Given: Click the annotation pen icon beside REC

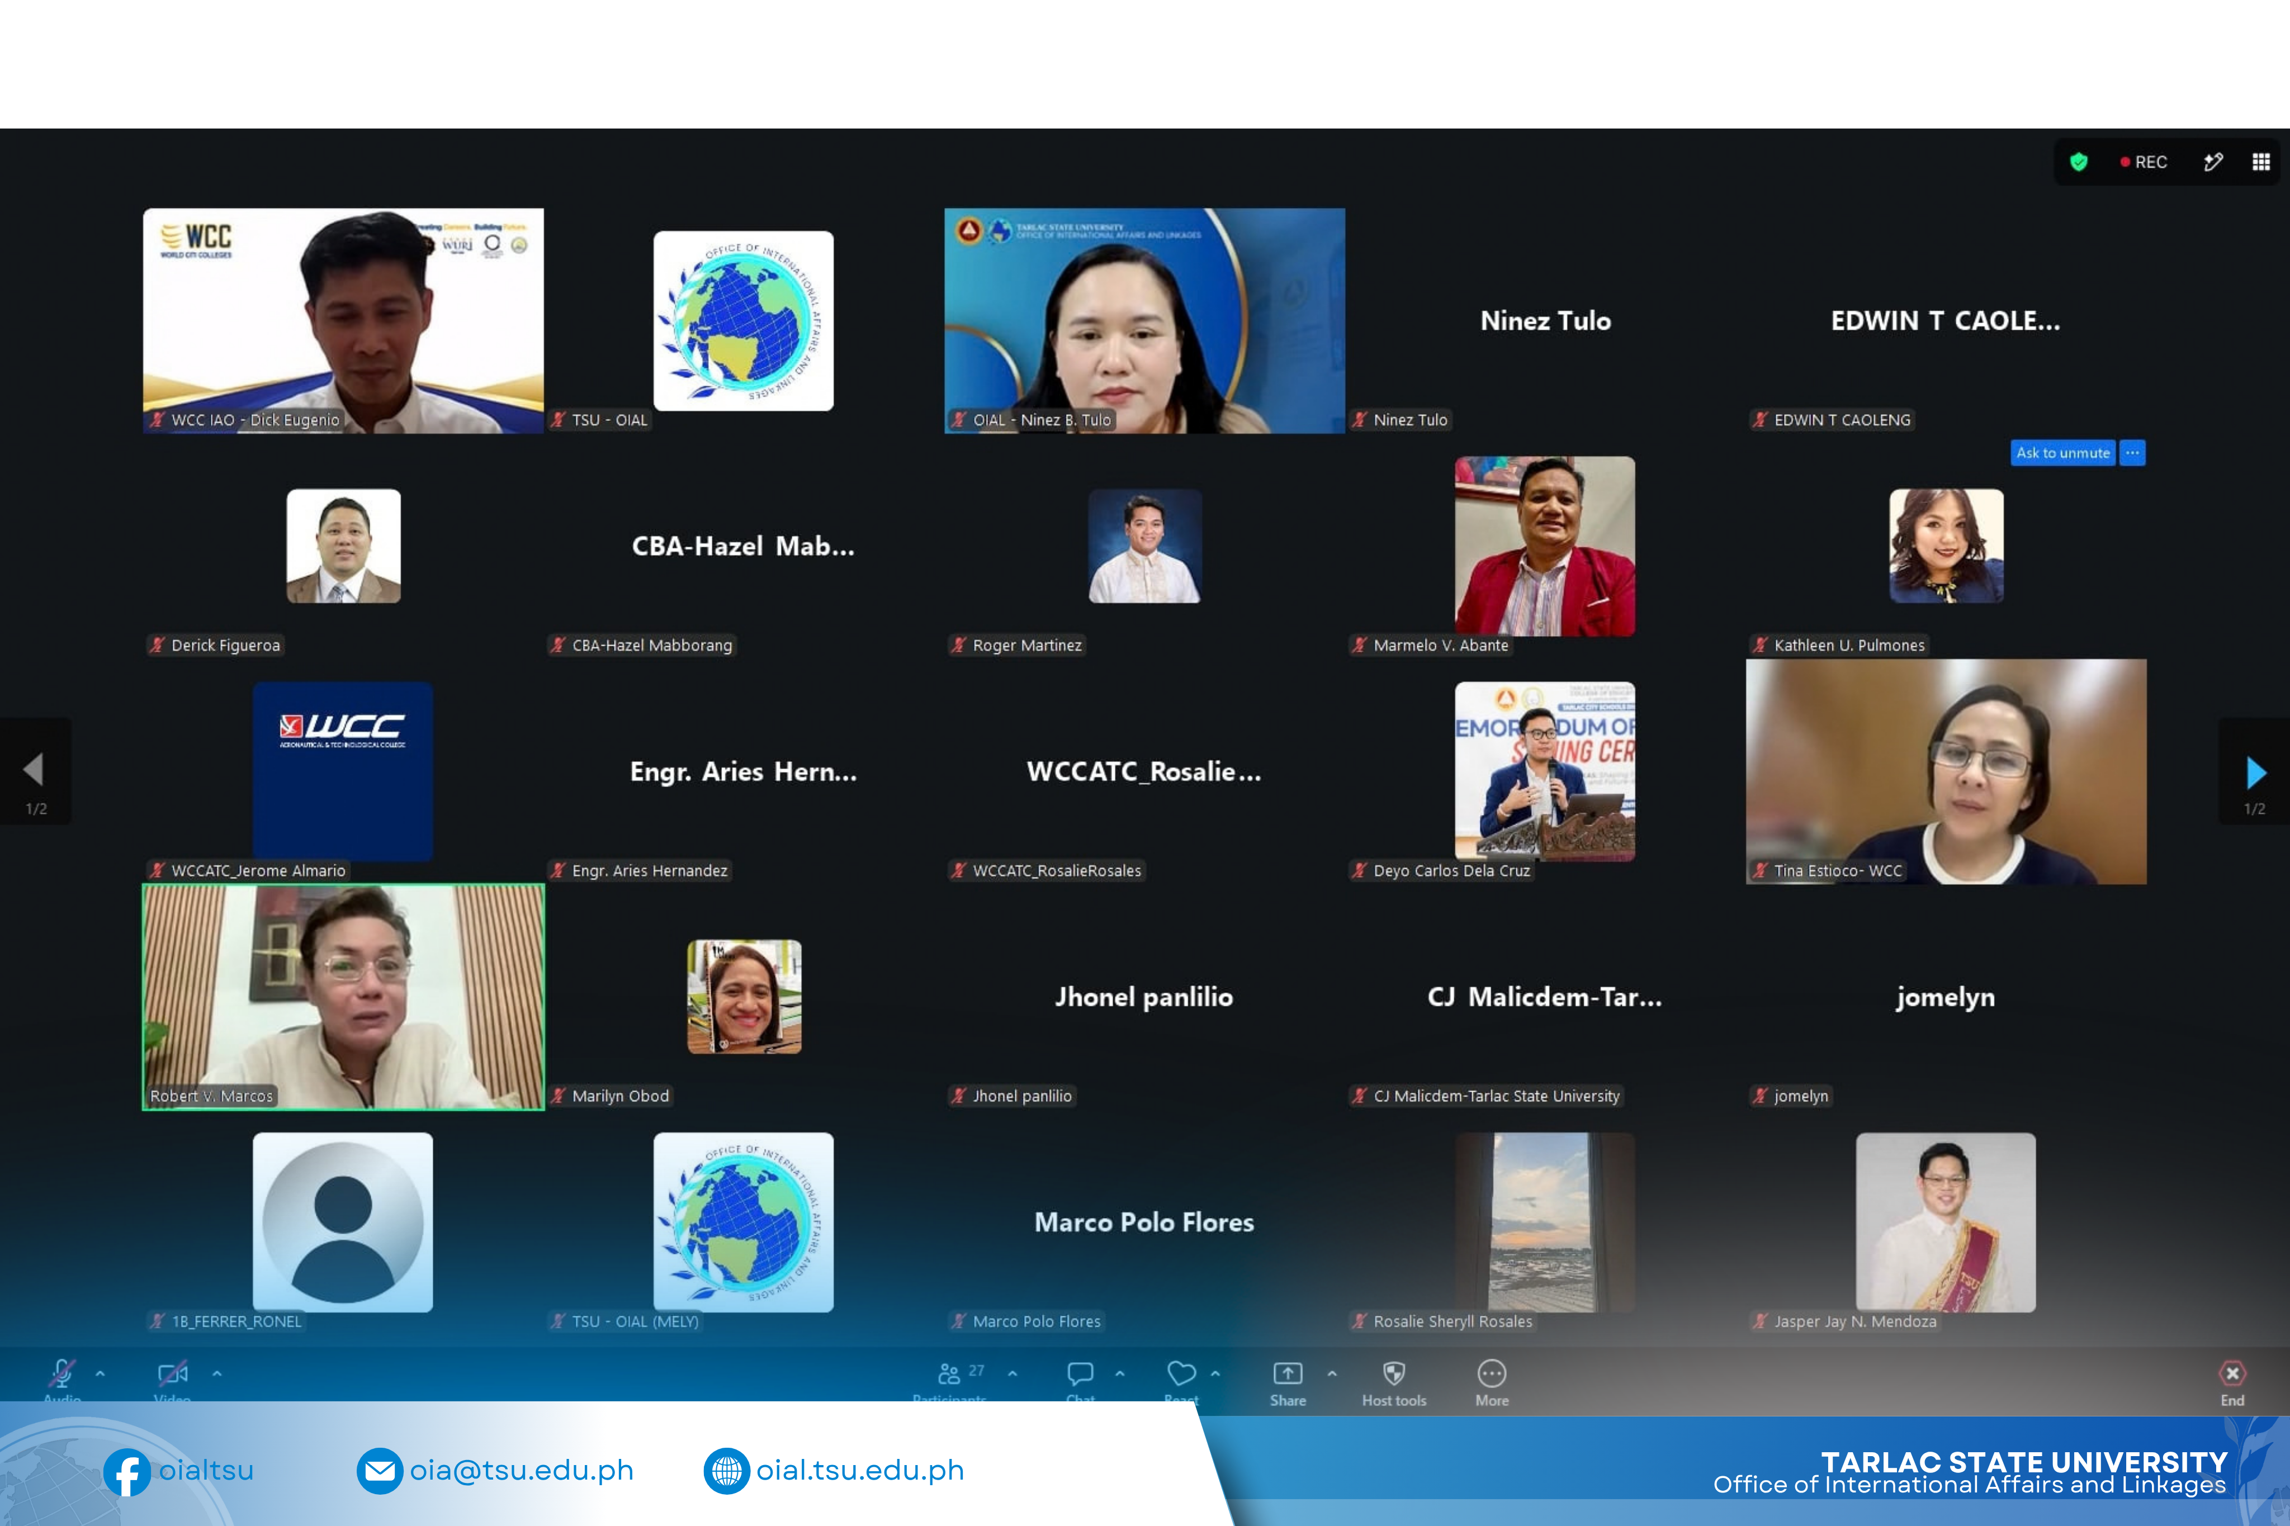Looking at the screenshot, I should click(2213, 162).
